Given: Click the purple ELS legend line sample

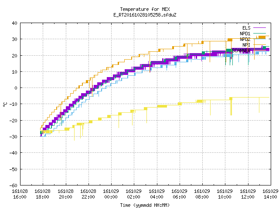Looking at the screenshot, I should click(x=259, y=28).
